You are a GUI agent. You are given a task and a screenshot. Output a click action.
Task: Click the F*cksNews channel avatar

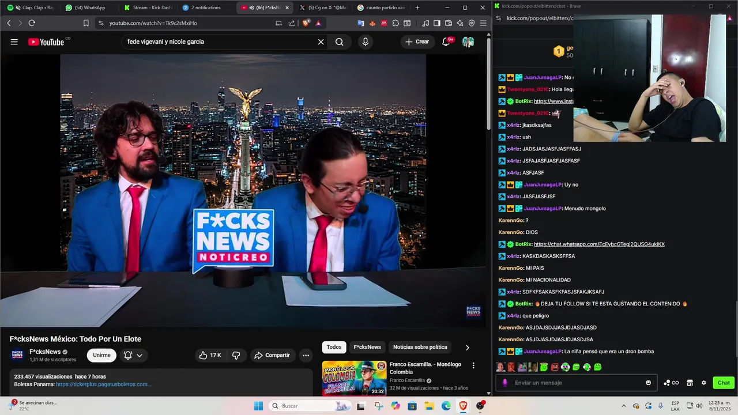tap(17, 355)
